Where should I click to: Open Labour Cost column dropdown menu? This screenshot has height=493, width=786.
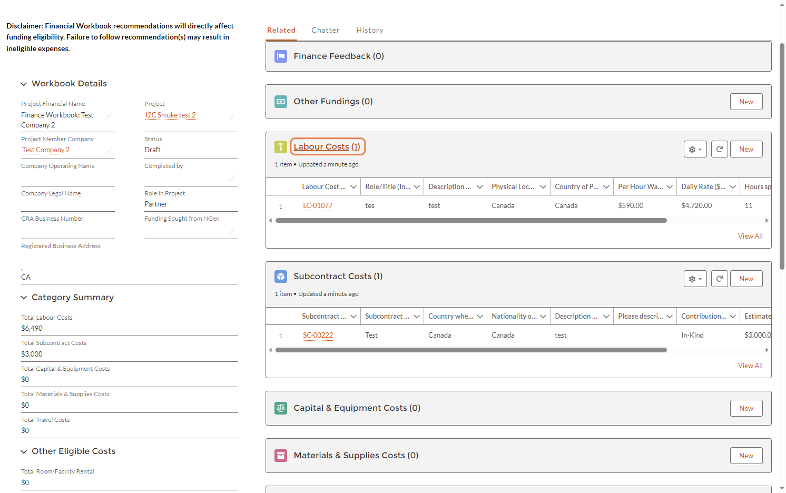pyautogui.click(x=353, y=187)
